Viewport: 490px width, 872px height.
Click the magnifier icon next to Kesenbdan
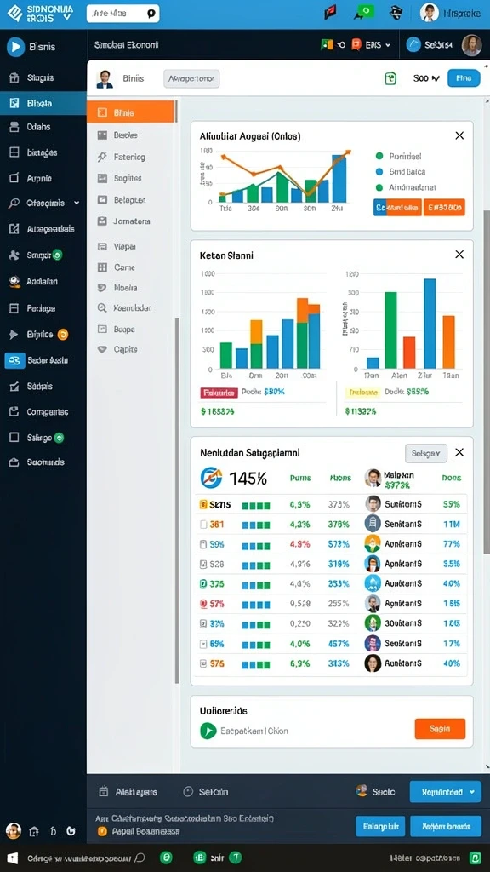pyautogui.click(x=102, y=307)
